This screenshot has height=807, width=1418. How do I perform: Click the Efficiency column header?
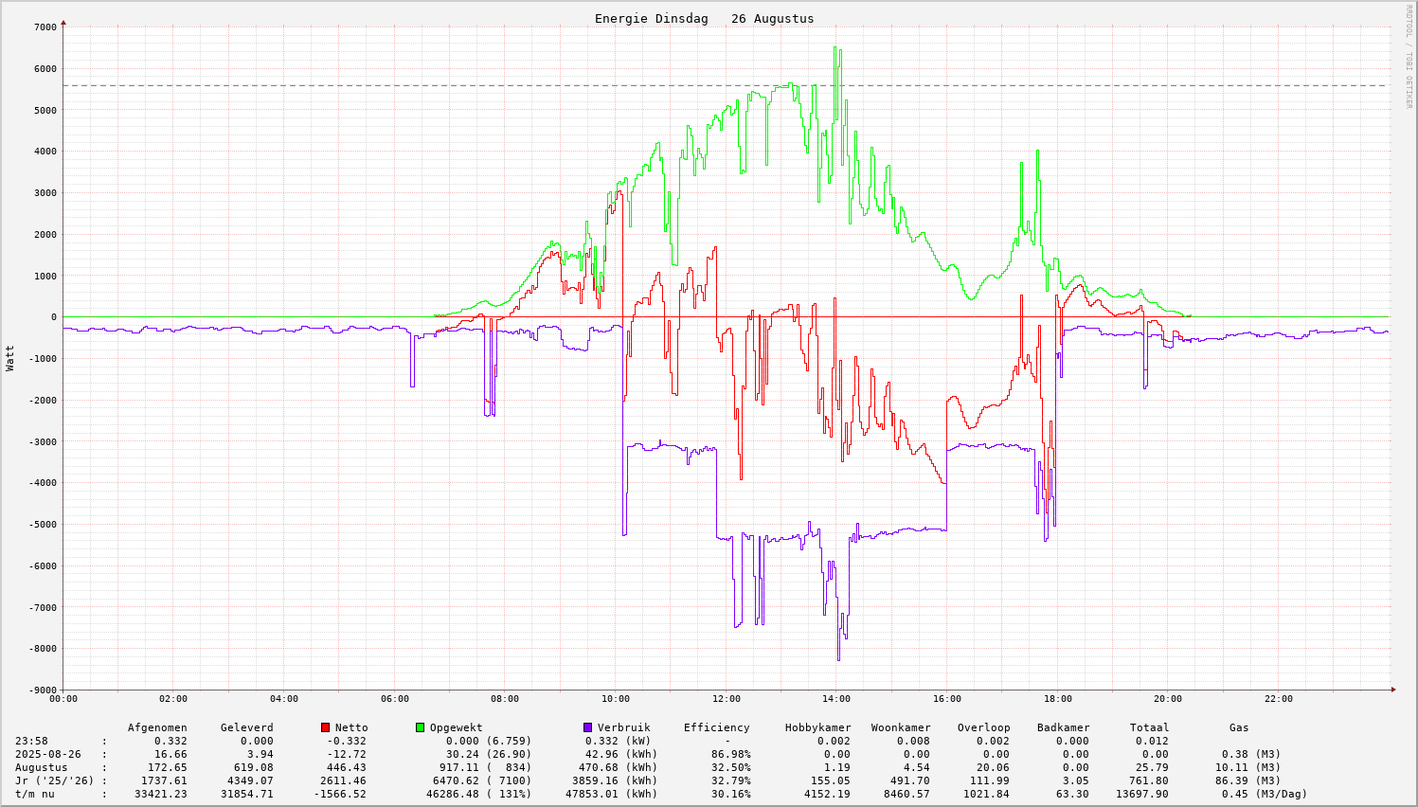(x=716, y=727)
